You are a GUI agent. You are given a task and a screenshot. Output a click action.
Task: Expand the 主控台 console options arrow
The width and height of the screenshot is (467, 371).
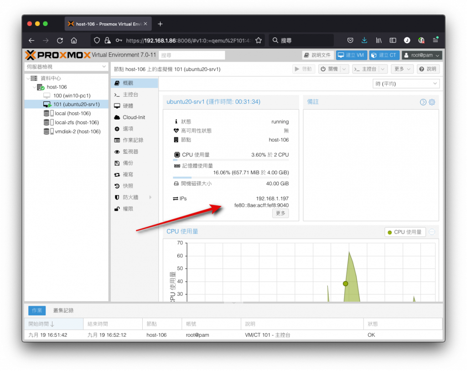tap(383, 69)
